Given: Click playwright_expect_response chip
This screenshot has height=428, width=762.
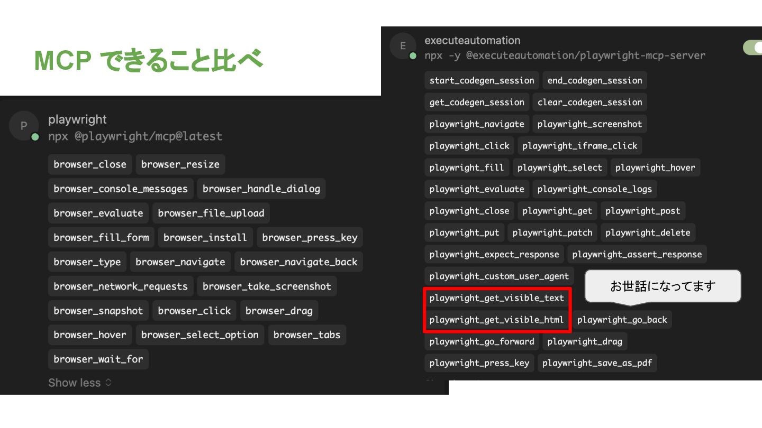Looking at the screenshot, I should pyautogui.click(x=494, y=254).
